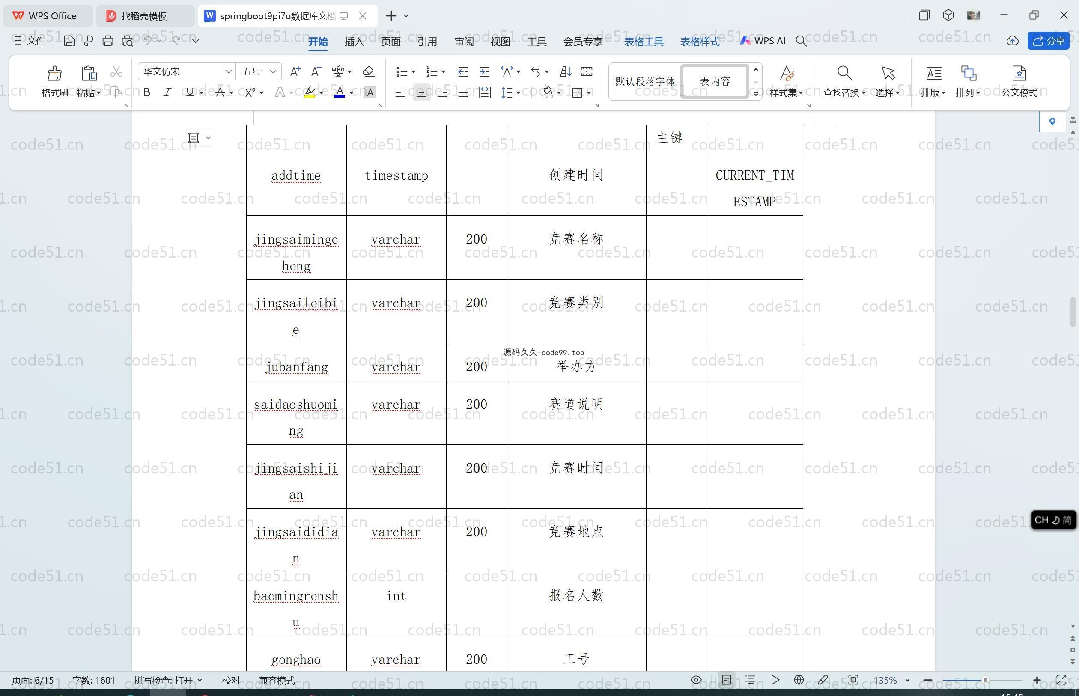Decrease font size with the A- icon
This screenshot has width=1079, height=696.
[316, 71]
